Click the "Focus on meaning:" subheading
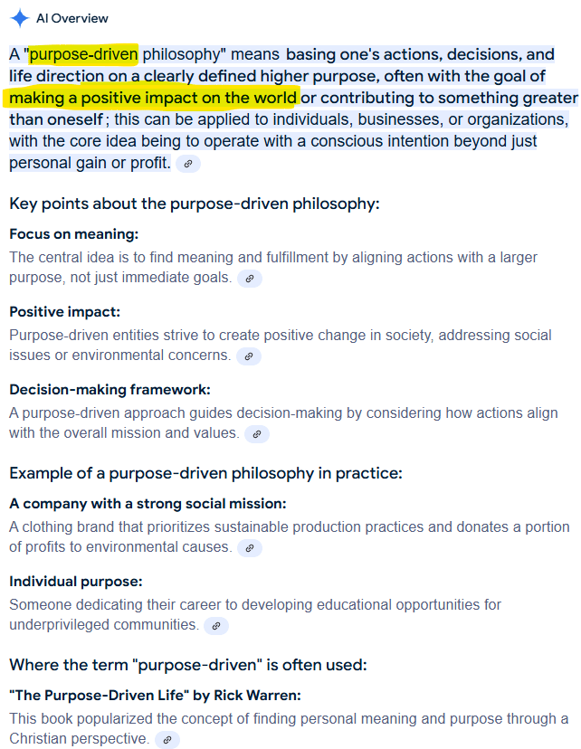The image size is (581, 749). tap(74, 234)
